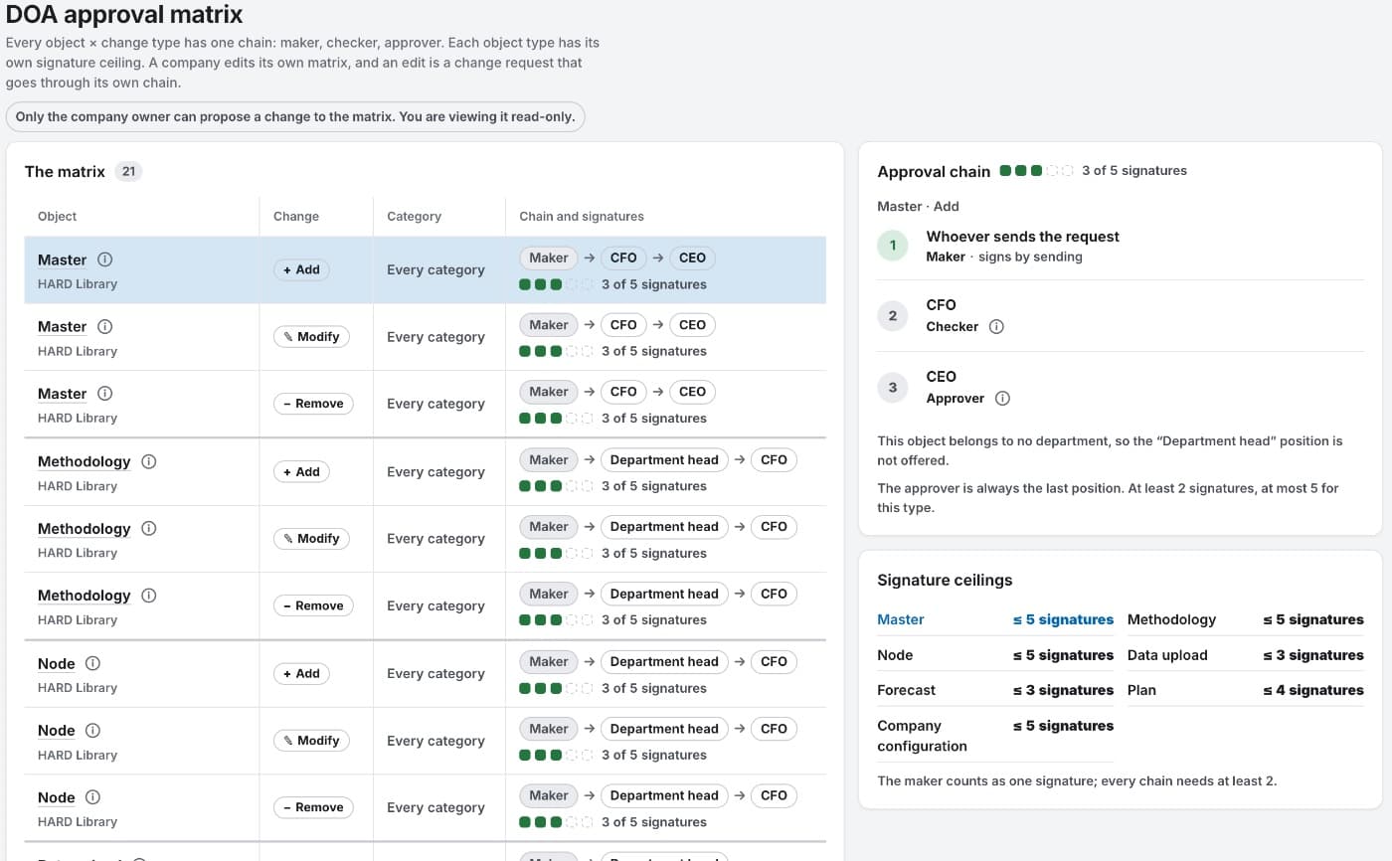Show info for Node in the Remove row

point(92,797)
